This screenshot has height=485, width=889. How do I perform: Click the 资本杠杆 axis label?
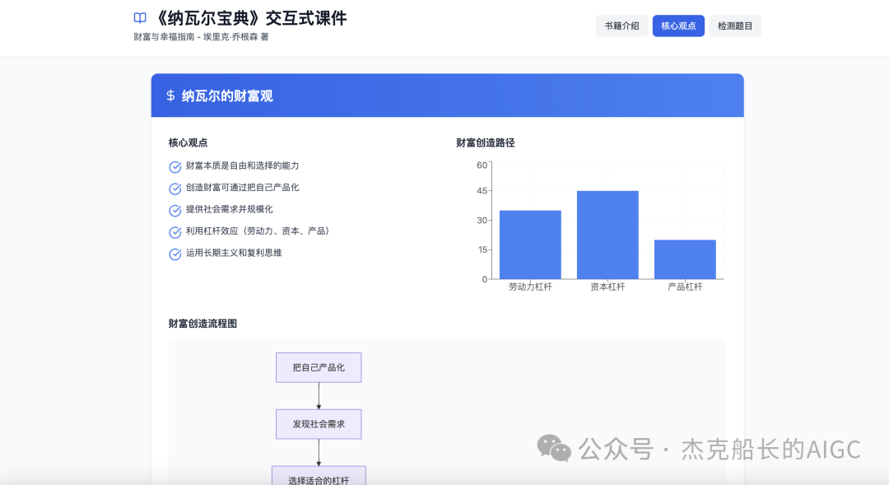tap(607, 287)
